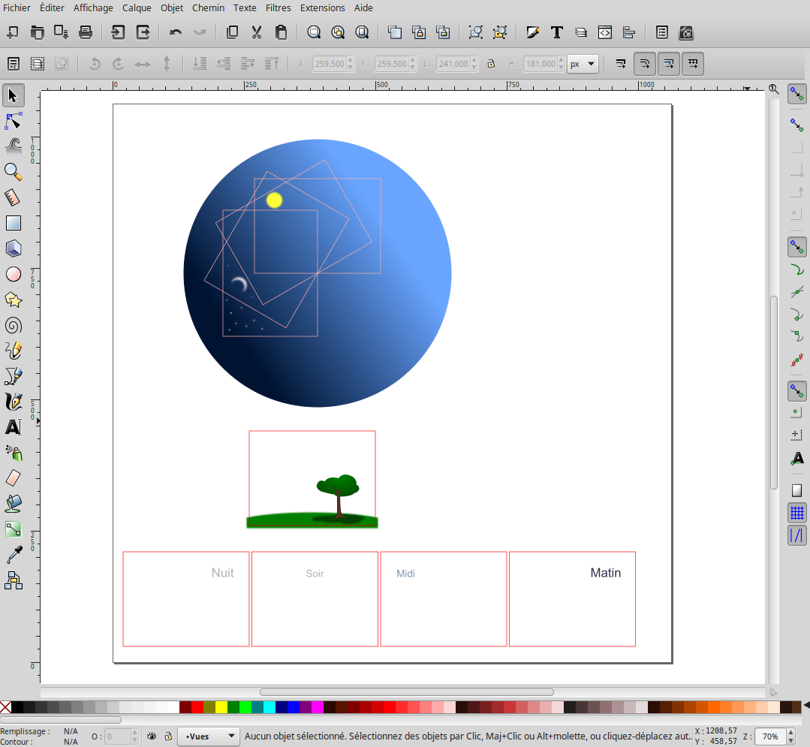Open the Filtres menu
Screen dimensions: 810x747
click(276, 8)
